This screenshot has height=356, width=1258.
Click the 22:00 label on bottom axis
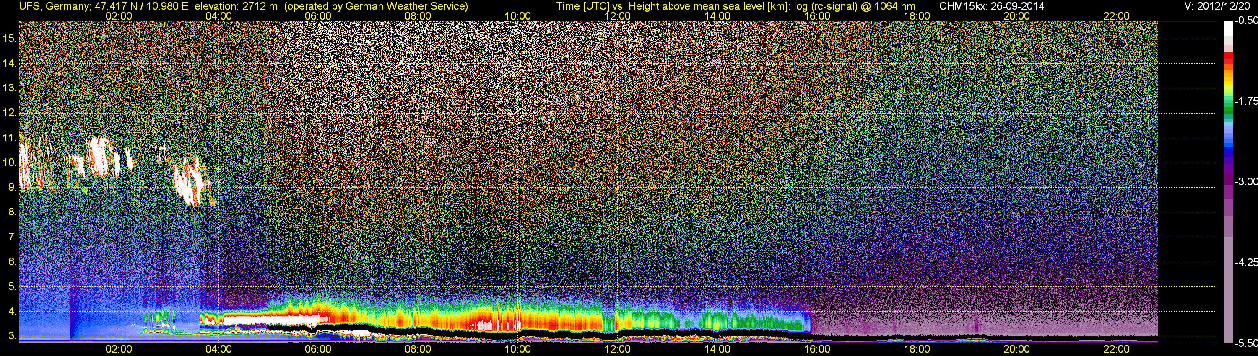click(x=1116, y=349)
